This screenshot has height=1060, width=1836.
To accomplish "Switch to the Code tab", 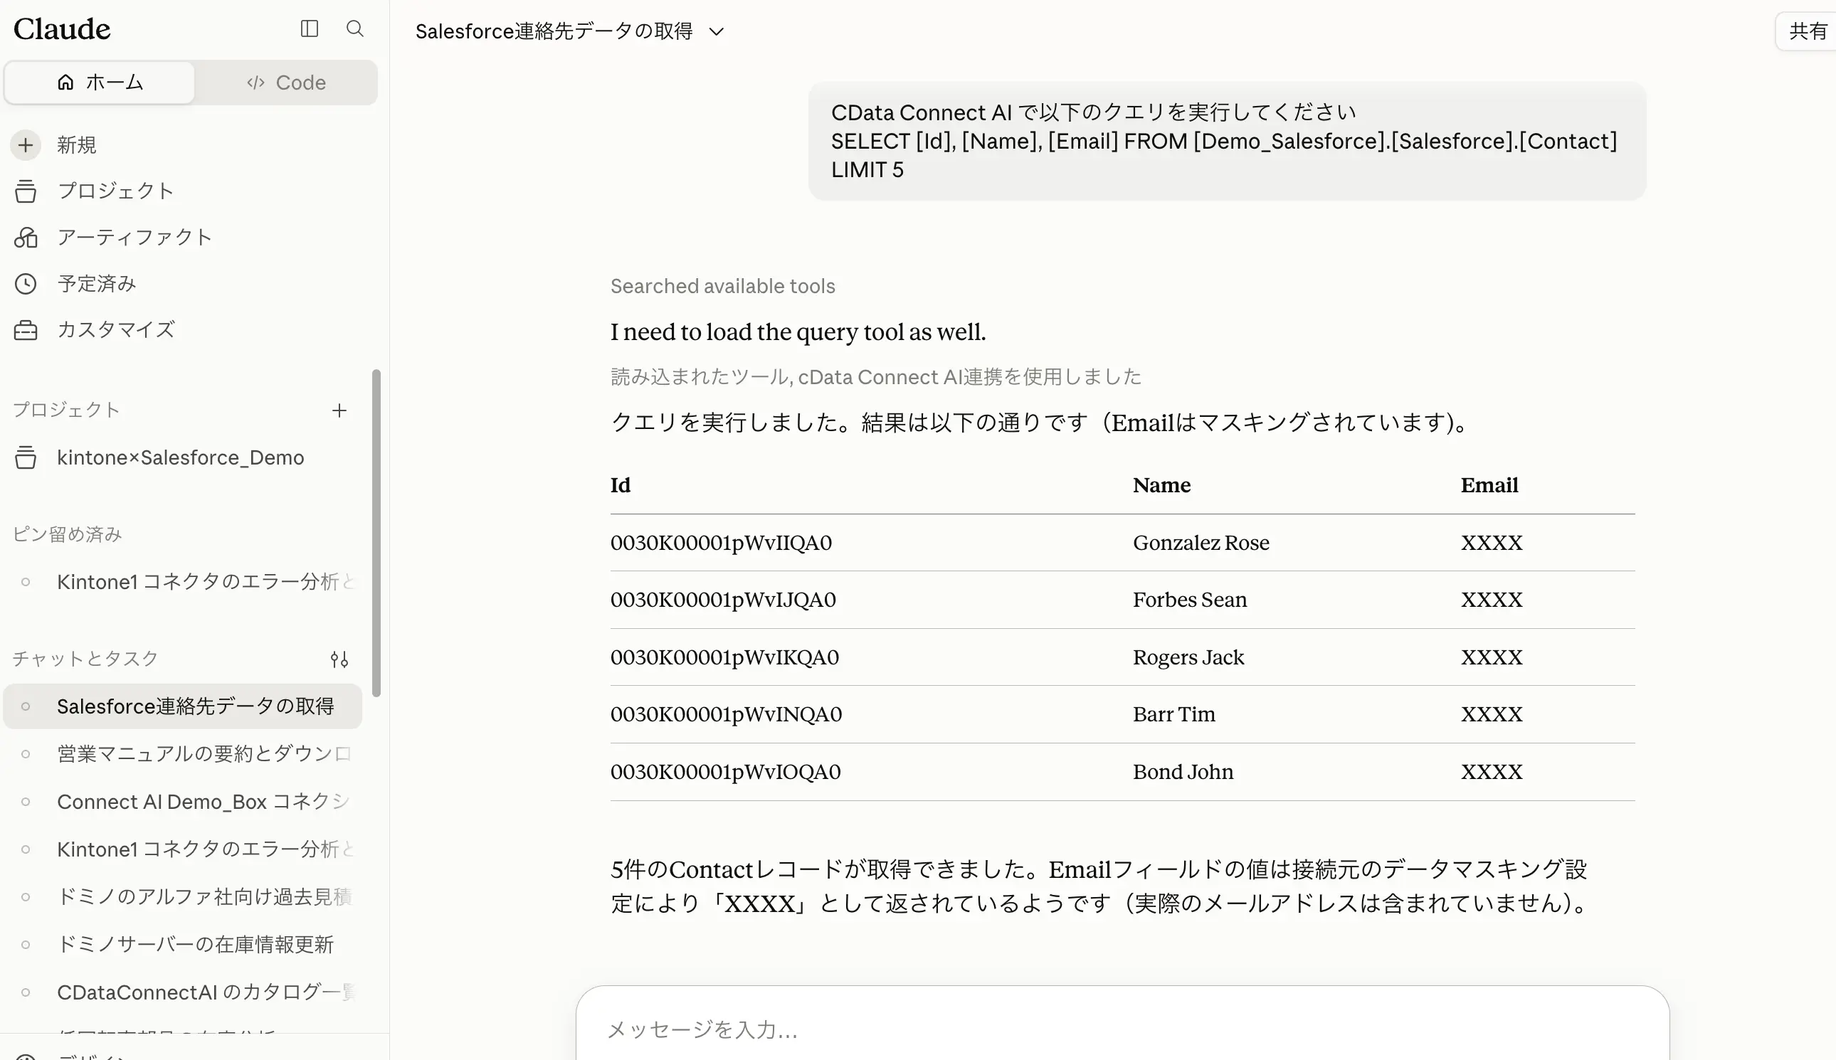I will pyautogui.click(x=286, y=83).
